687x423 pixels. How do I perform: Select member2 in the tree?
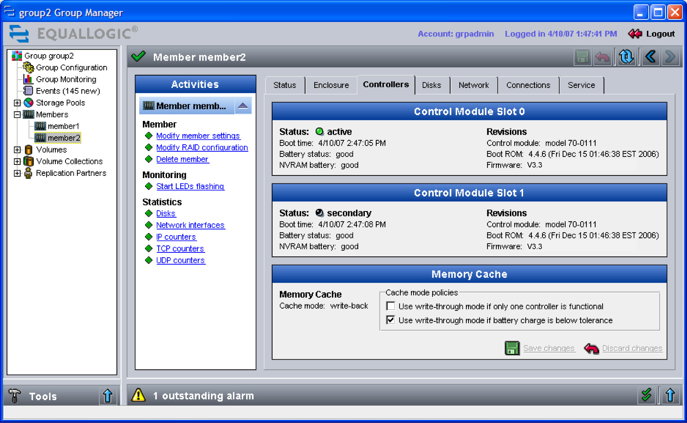(64, 138)
